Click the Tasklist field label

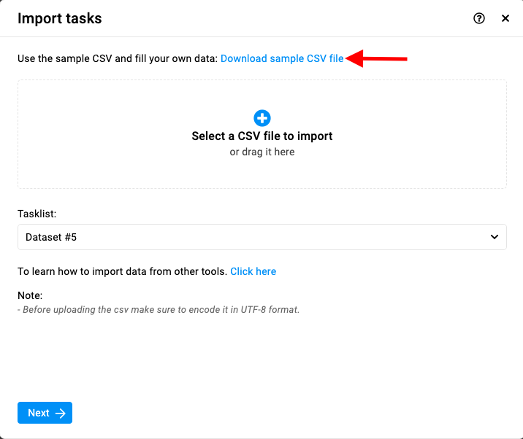tap(37, 214)
